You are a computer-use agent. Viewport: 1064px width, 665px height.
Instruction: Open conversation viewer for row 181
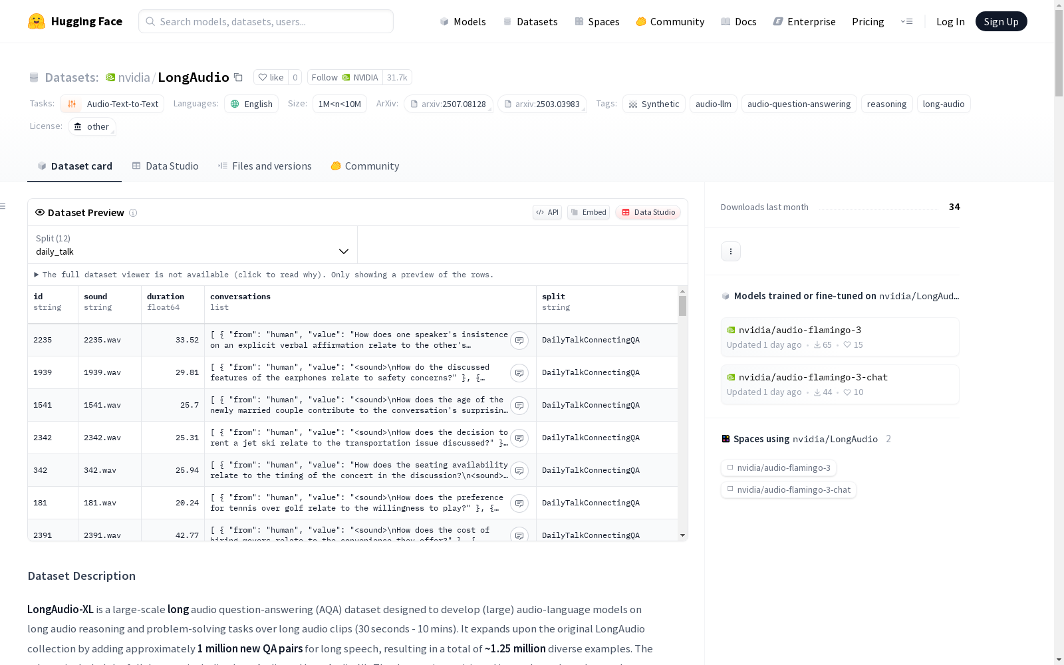pos(519,503)
